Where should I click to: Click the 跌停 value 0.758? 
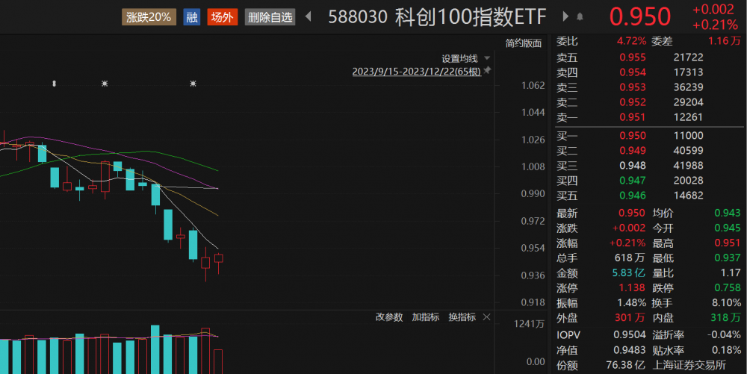click(727, 288)
